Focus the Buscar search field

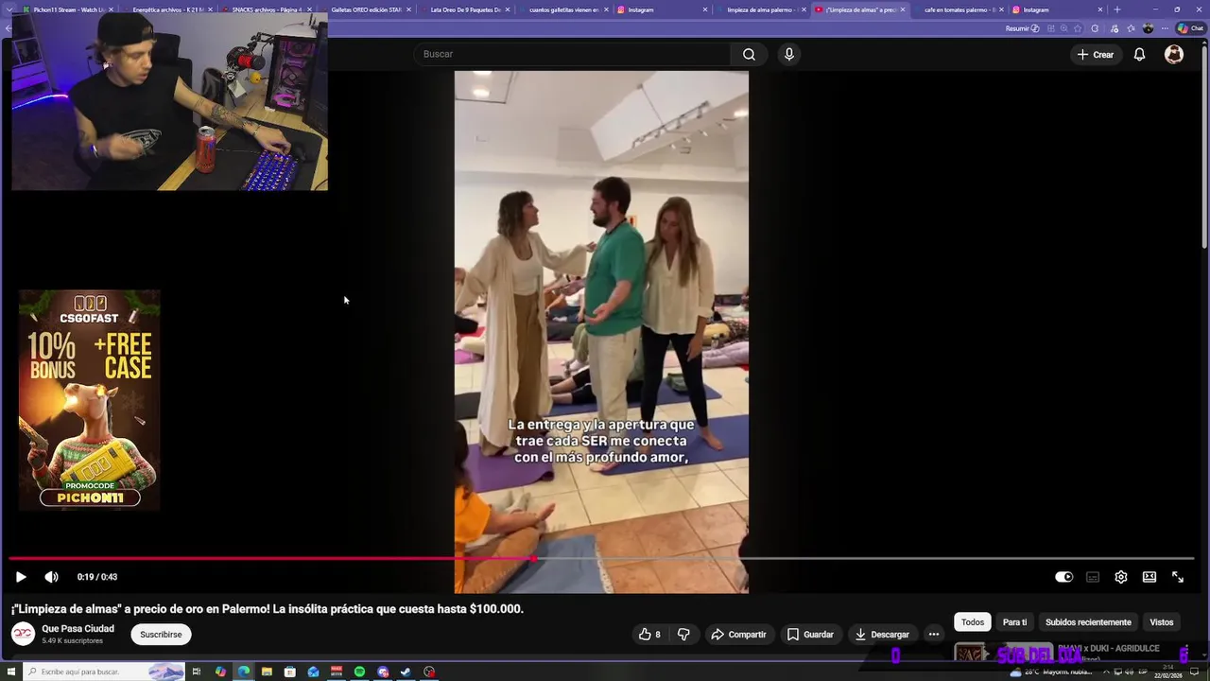(x=572, y=54)
